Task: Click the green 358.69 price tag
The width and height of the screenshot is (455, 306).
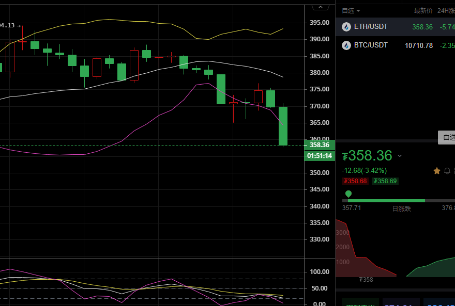Action: click(385, 181)
